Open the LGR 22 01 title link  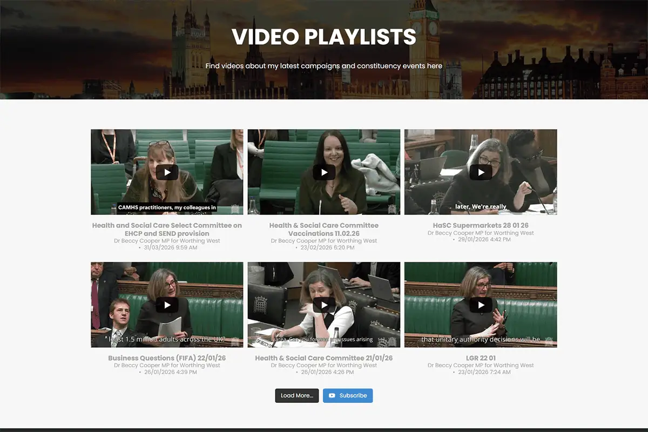click(481, 358)
